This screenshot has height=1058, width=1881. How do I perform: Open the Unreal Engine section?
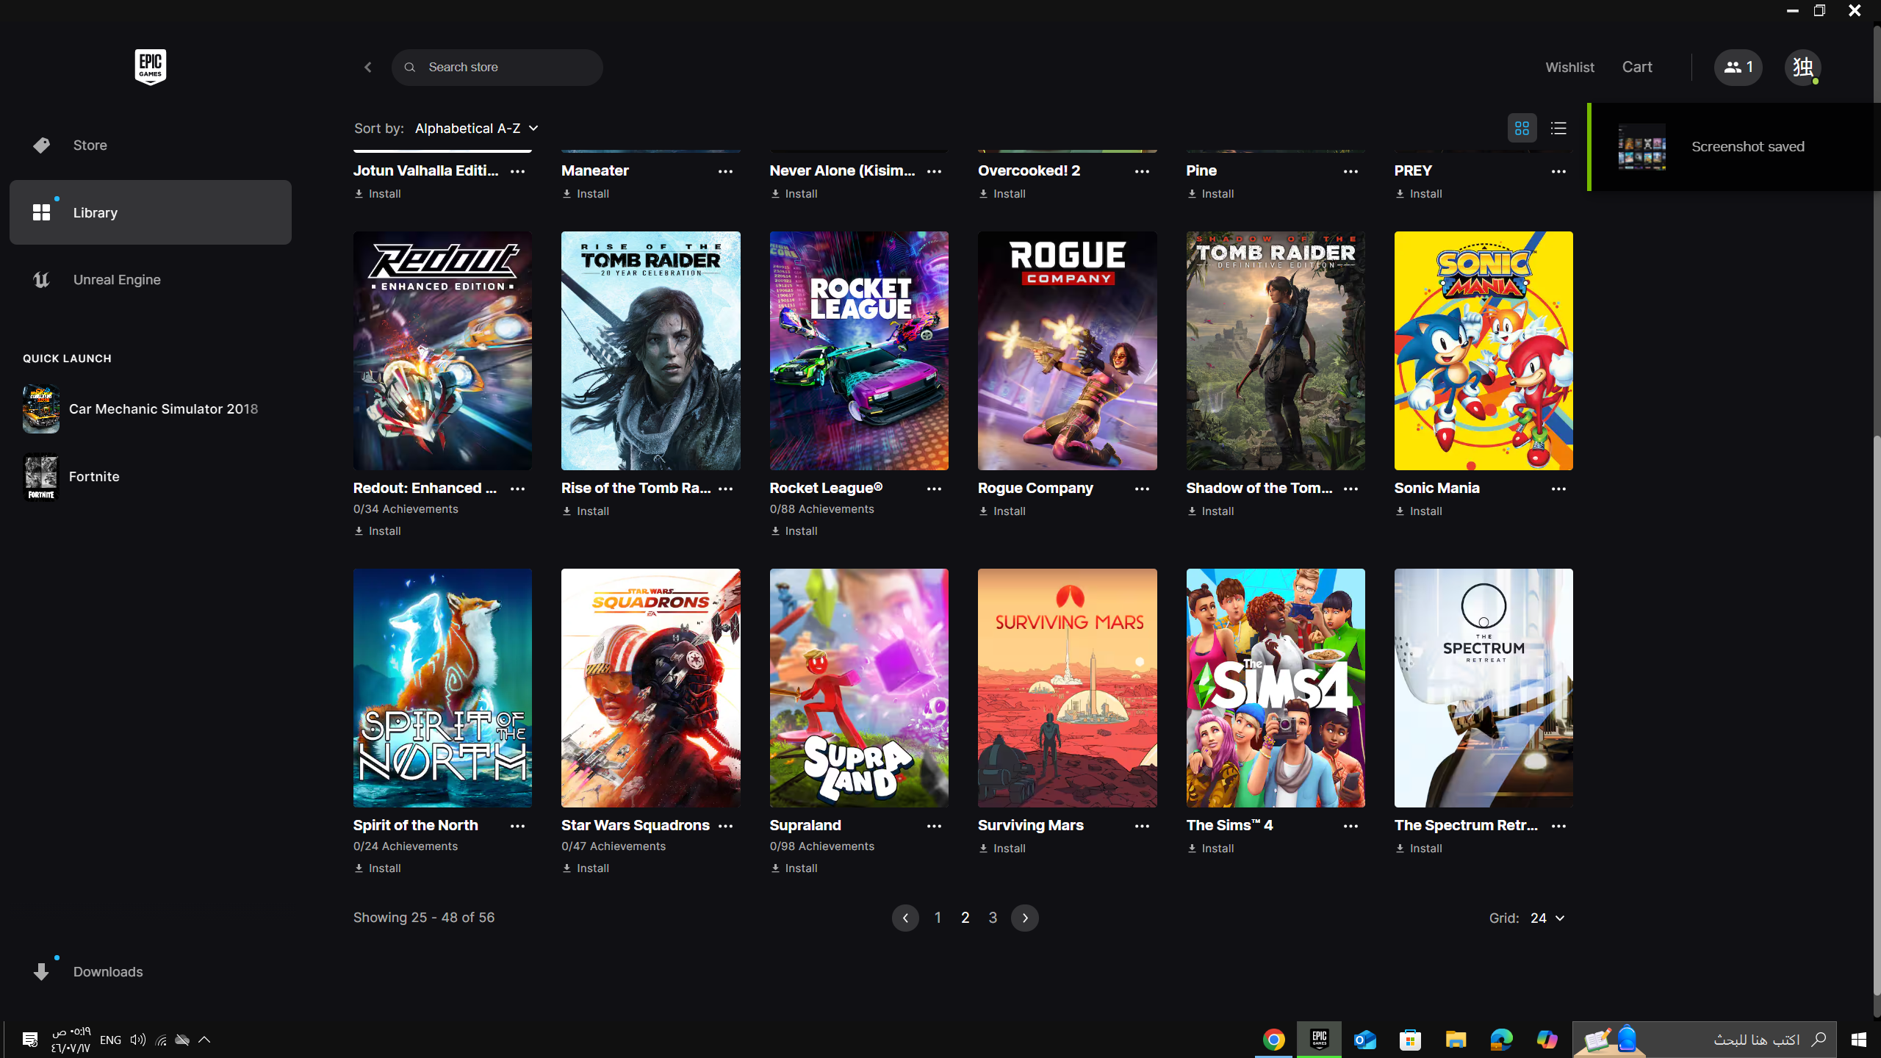[x=150, y=280]
